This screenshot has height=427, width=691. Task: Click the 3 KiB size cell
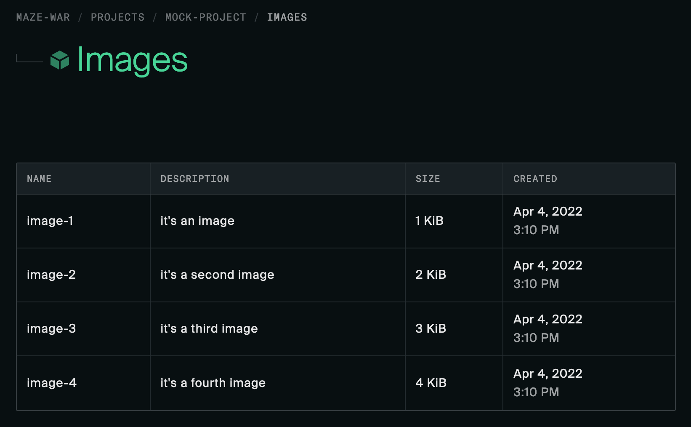coord(431,328)
